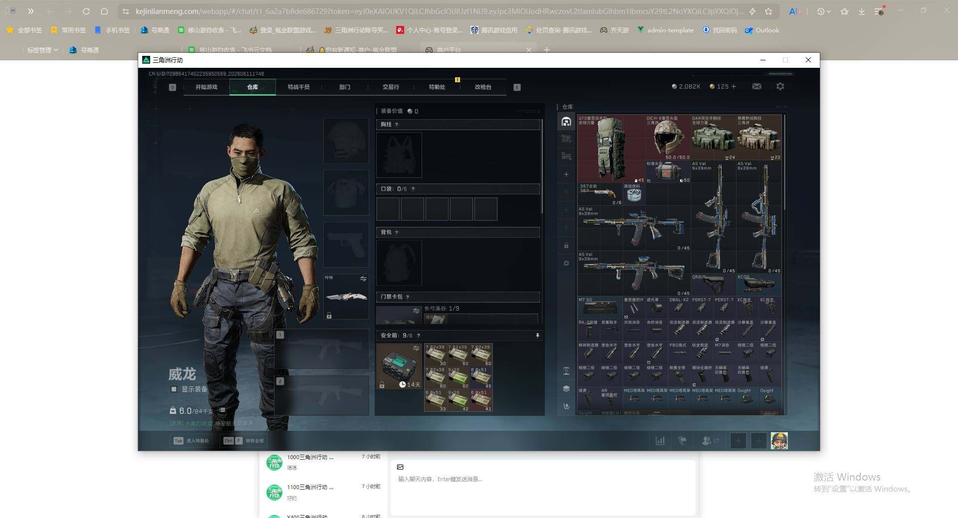The image size is (958, 518).
Task: Click the browser address bar
Action: click(439, 11)
